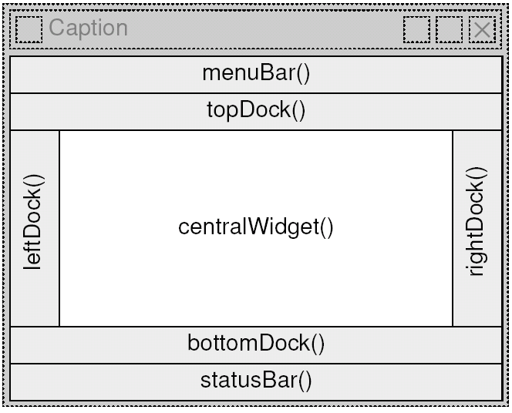
Task: Click empty title bar space after Caption
Action: point(264,29)
